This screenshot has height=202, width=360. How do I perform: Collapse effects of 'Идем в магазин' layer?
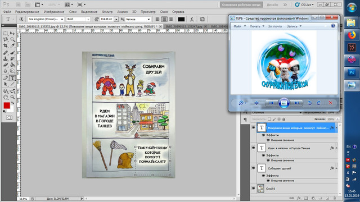click(336, 148)
